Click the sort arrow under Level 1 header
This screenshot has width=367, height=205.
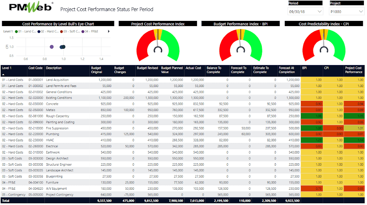pyautogui.click(x=3, y=74)
